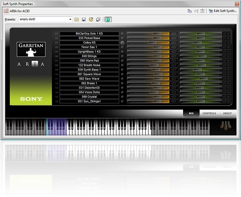The width and height of the screenshot is (241, 197).
Task: Open the 051 Syn_Strings1 instrument slot
Action: [x=89, y=101]
